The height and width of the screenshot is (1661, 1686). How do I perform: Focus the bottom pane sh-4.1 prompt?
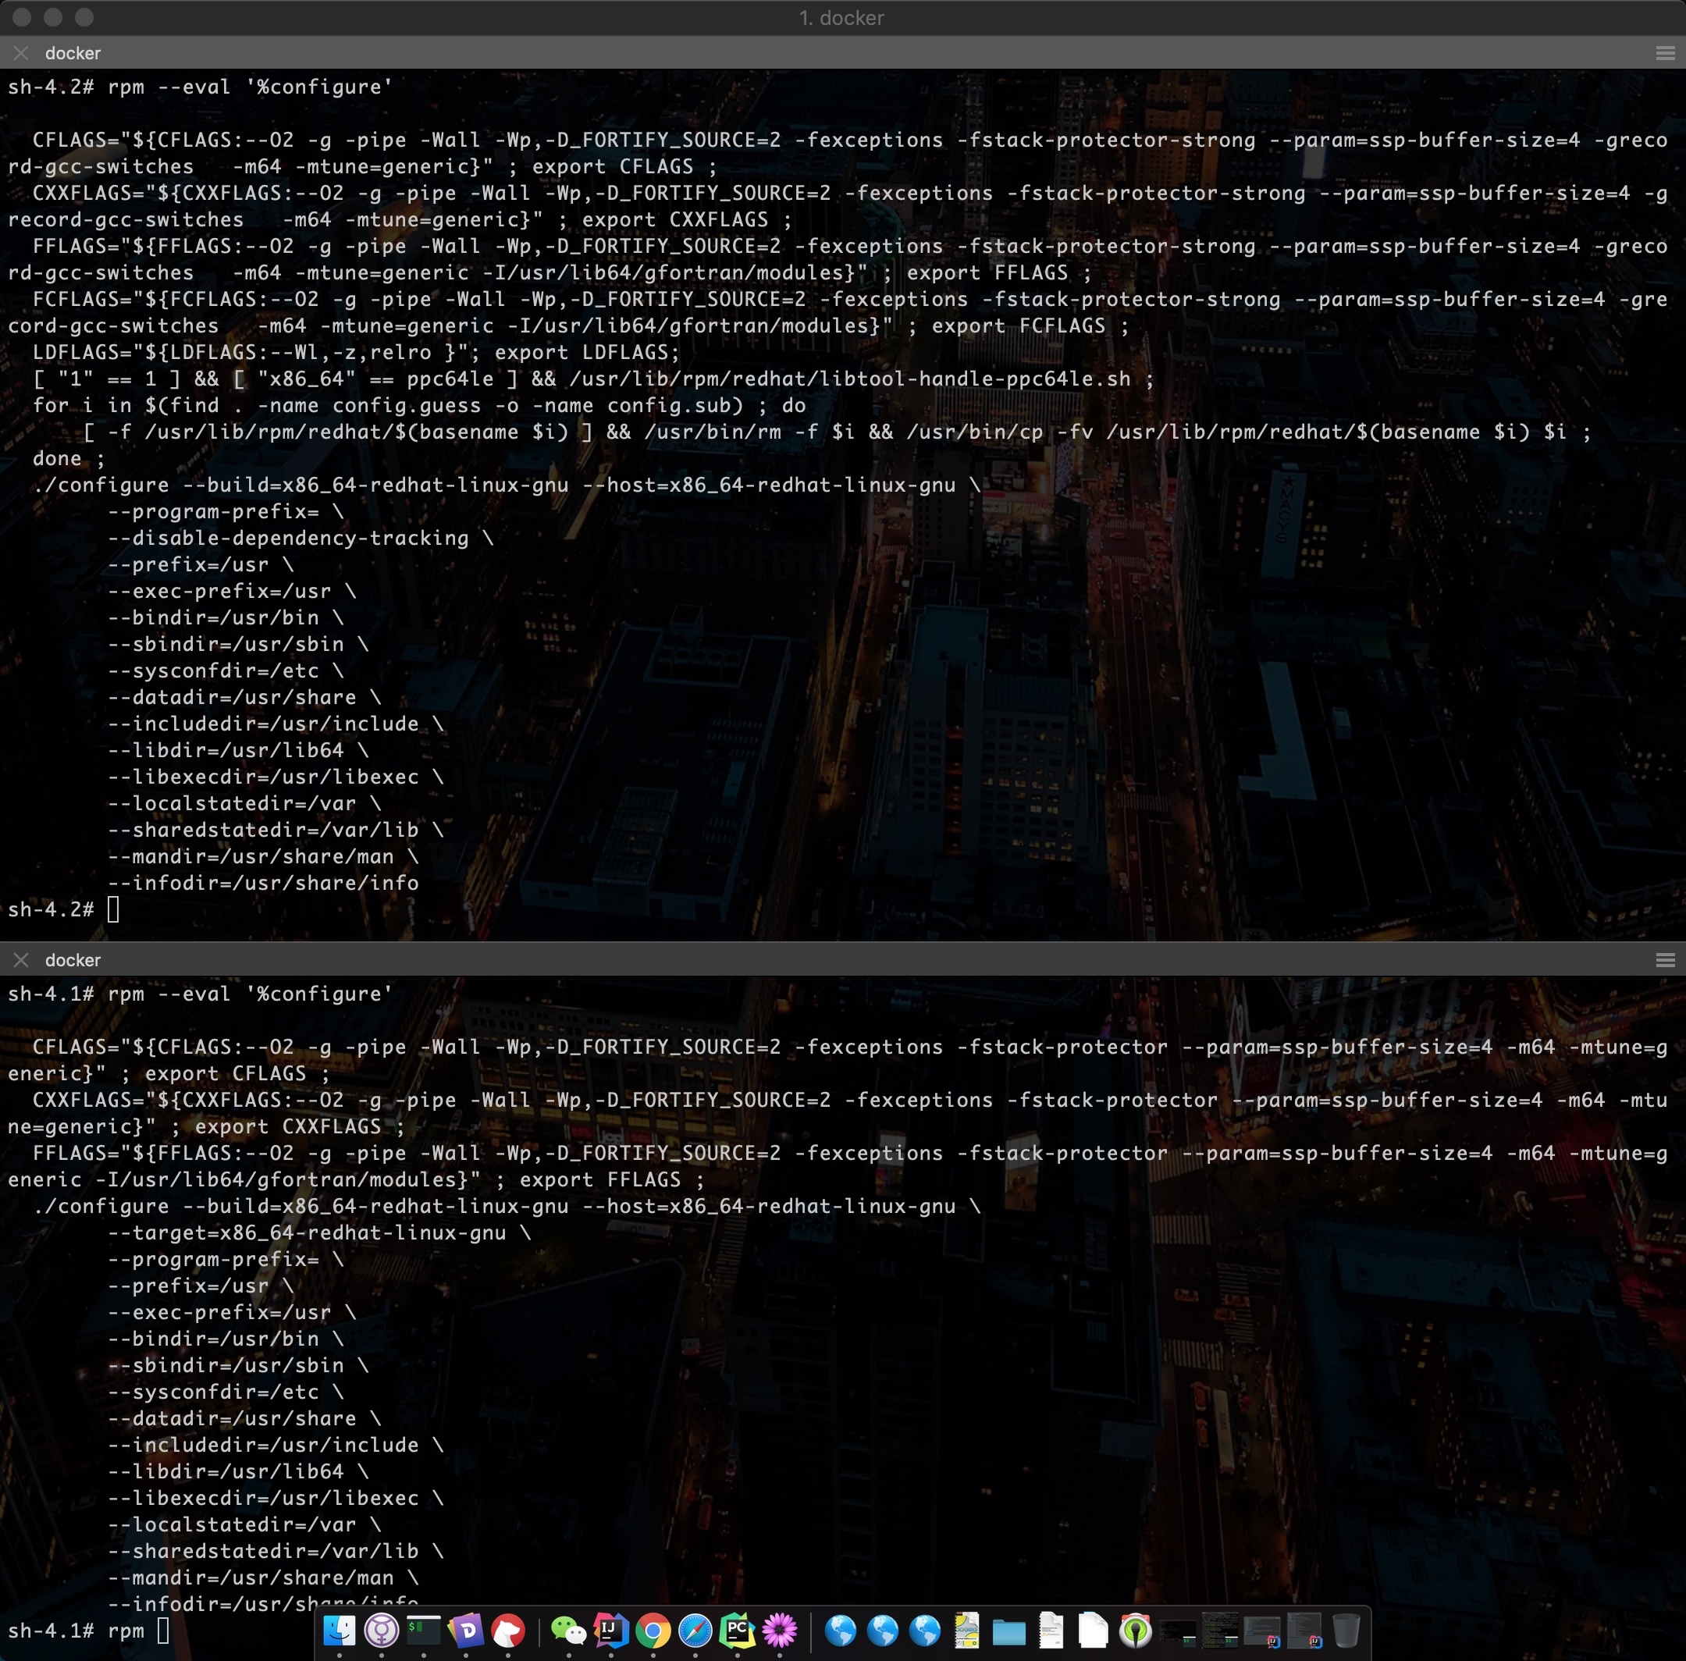click(163, 1630)
